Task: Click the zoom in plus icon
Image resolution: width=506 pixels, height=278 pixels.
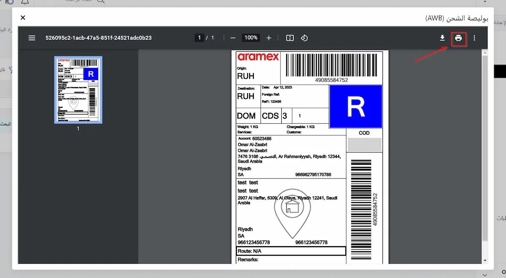Action: coord(269,38)
